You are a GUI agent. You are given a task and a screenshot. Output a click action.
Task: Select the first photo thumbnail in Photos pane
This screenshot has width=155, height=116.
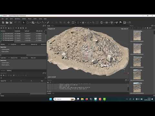click(137, 35)
